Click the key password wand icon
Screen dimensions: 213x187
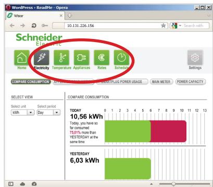point(45,25)
